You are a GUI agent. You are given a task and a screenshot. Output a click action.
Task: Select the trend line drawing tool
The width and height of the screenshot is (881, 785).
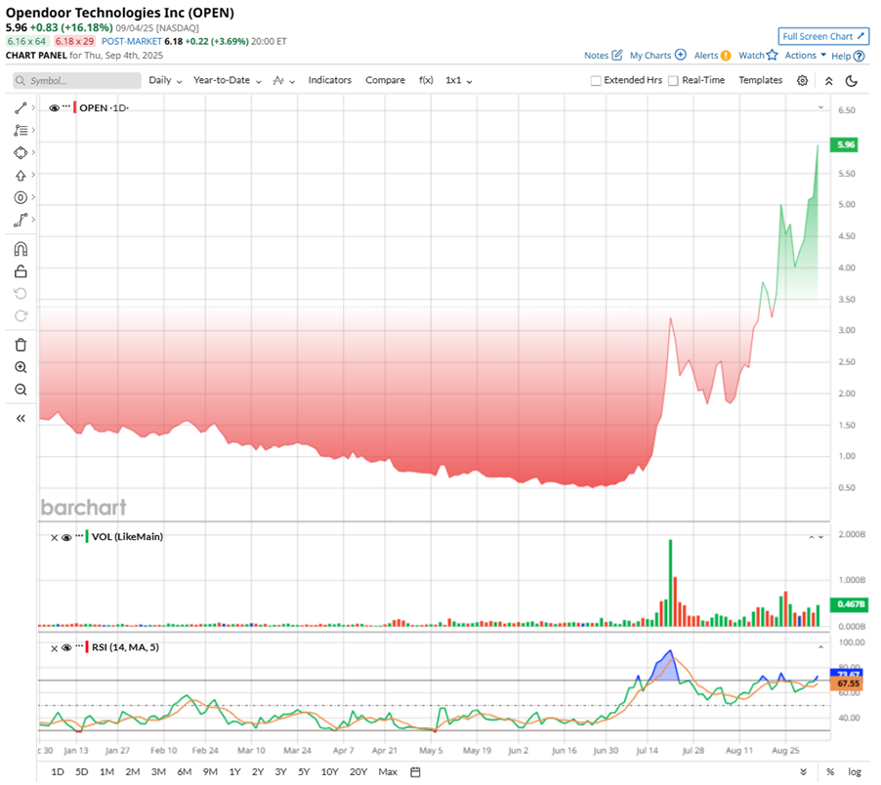tap(21, 107)
